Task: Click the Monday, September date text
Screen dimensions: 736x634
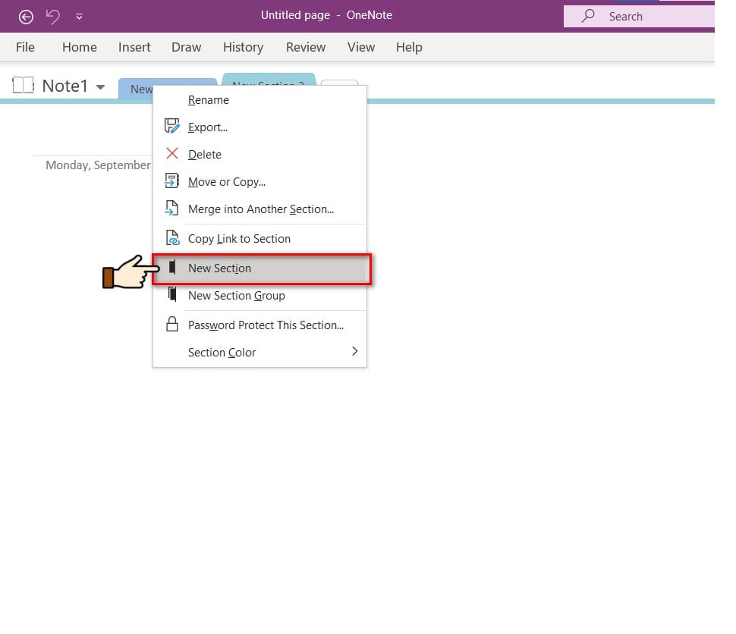Action: (98, 165)
